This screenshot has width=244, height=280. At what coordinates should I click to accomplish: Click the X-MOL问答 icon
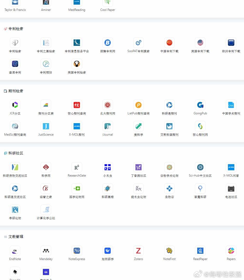coord(231,167)
